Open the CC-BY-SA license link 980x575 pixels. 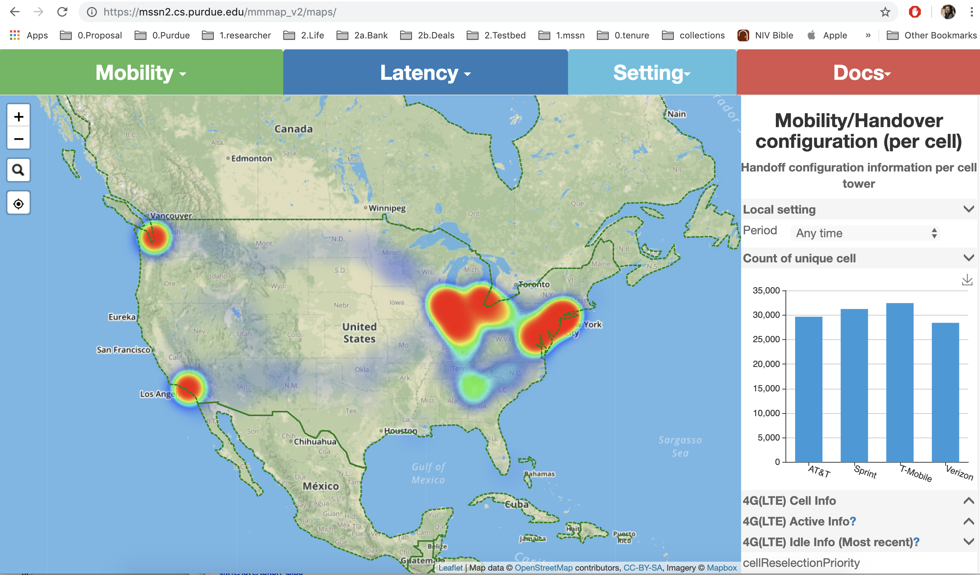pyautogui.click(x=642, y=567)
